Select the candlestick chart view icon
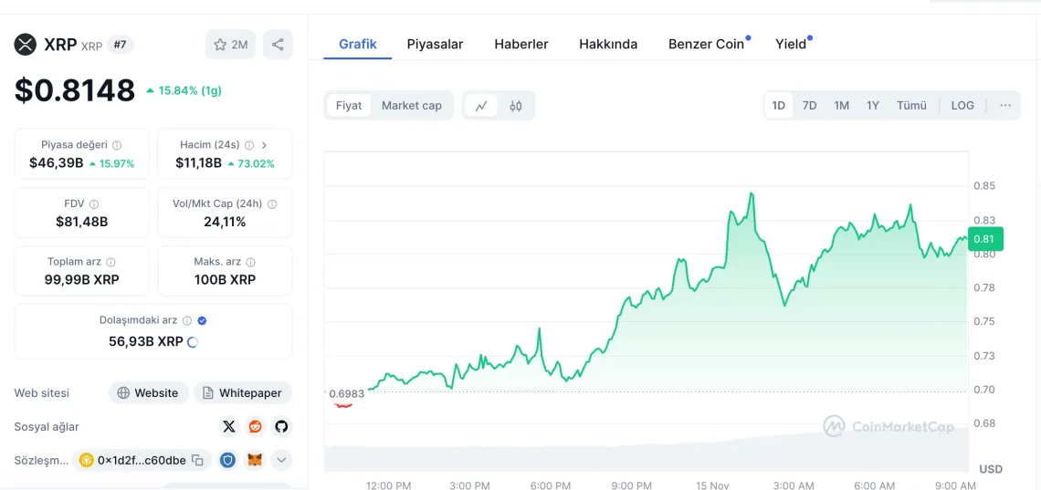Viewport: 1041px width, 490px height. (x=516, y=106)
